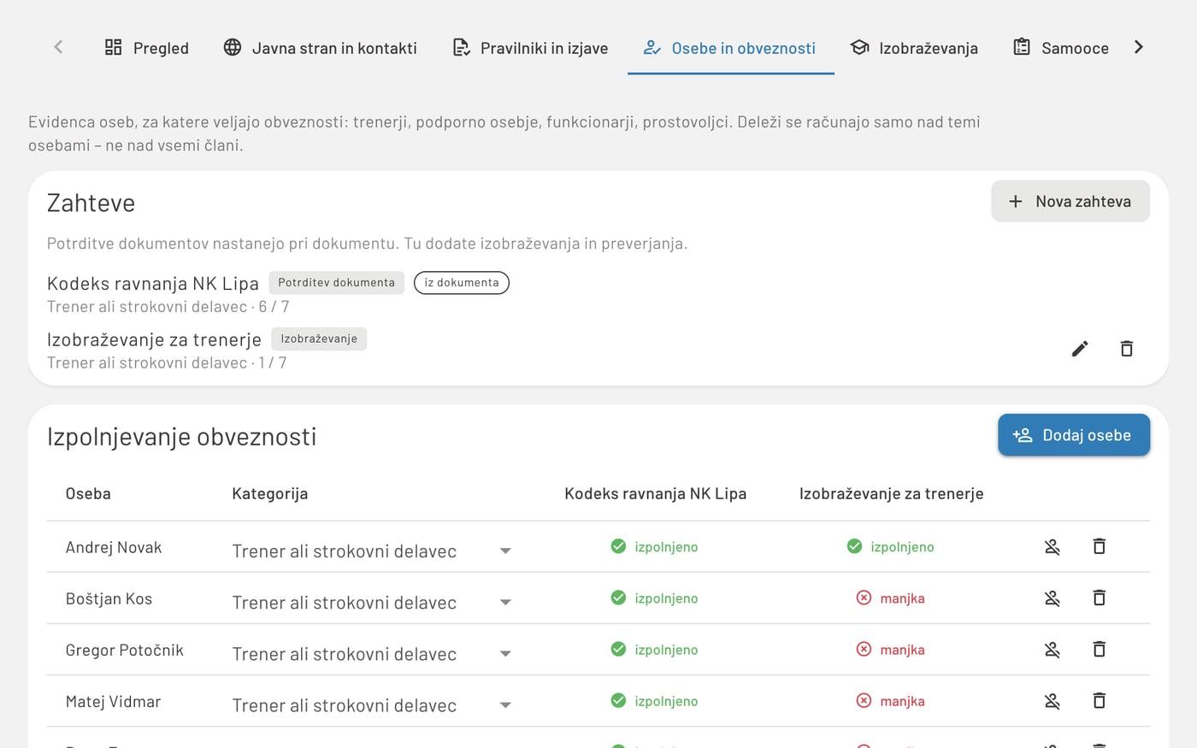Delete the Izobraževanje za trenerje requirement

(x=1127, y=349)
